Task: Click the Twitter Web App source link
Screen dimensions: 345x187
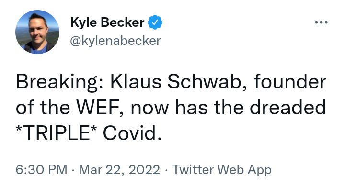Action: (222, 170)
